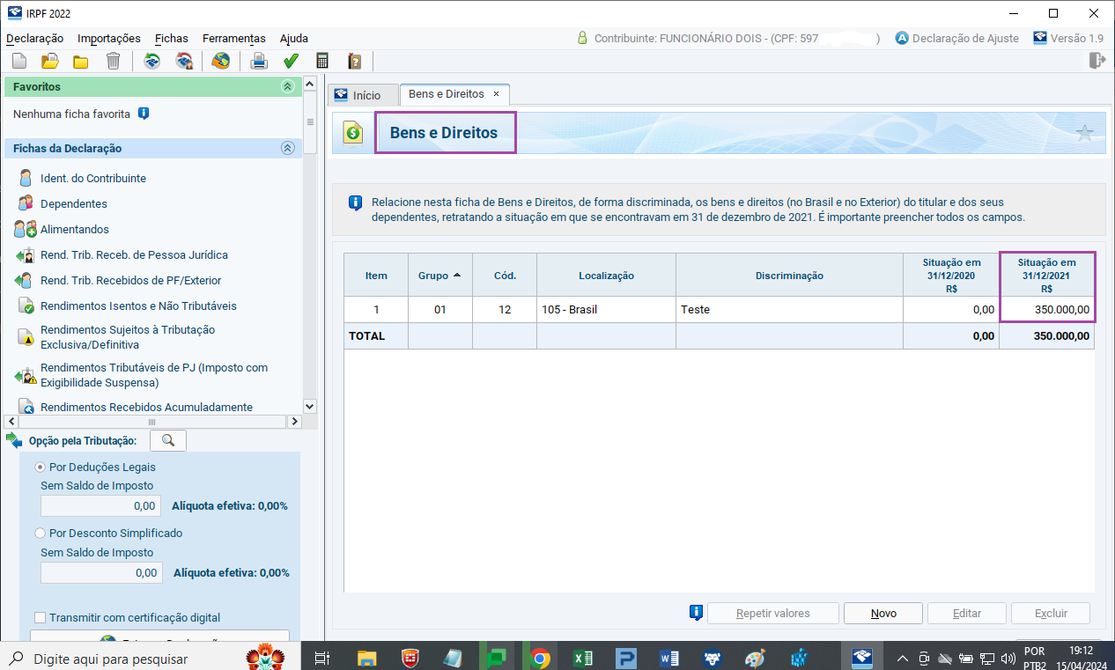Open Google Chrome from the taskbar
The height and width of the screenshot is (670, 1115).
coord(540,658)
